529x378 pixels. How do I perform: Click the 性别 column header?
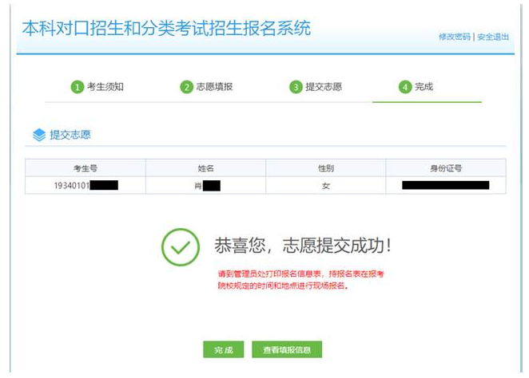click(325, 168)
